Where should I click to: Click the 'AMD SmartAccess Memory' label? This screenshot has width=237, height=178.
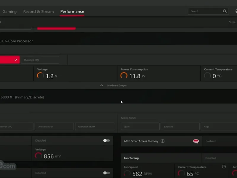tap(141, 141)
